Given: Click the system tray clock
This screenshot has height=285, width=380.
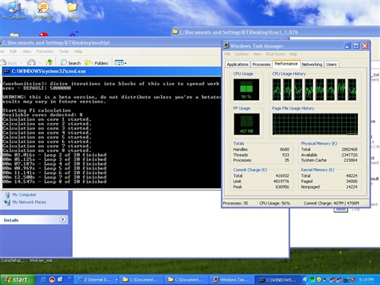Looking at the screenshot, I should [x=366, y=280].
